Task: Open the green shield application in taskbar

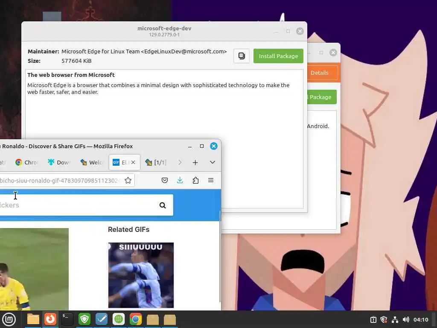Action: (84, 319)
